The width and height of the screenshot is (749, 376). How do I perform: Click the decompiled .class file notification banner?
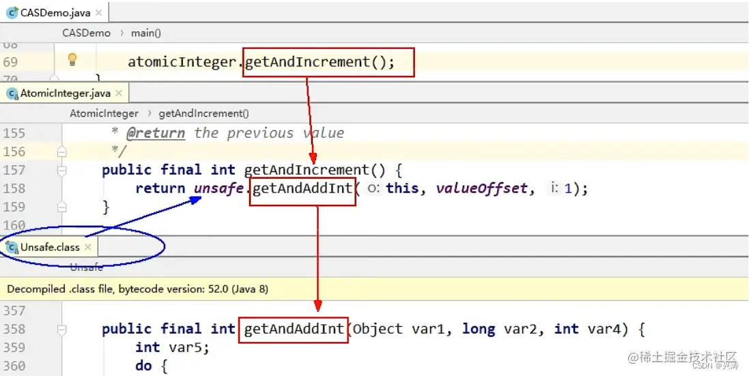pyautogui.click(x=374, y=289)
